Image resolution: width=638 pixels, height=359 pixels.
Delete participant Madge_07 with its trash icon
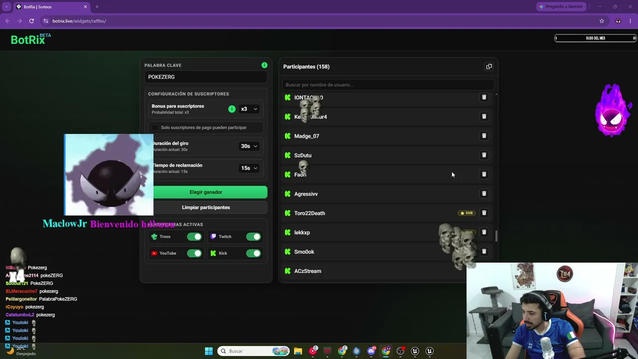(484, 136)
